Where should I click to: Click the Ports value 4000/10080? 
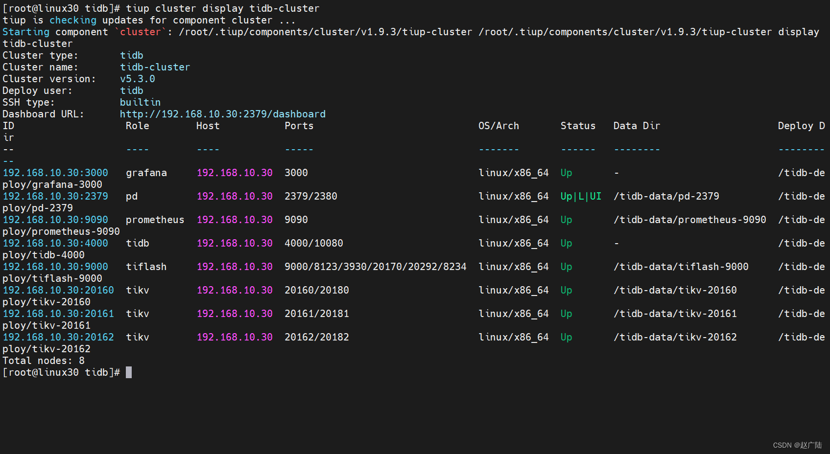point(314,243)
